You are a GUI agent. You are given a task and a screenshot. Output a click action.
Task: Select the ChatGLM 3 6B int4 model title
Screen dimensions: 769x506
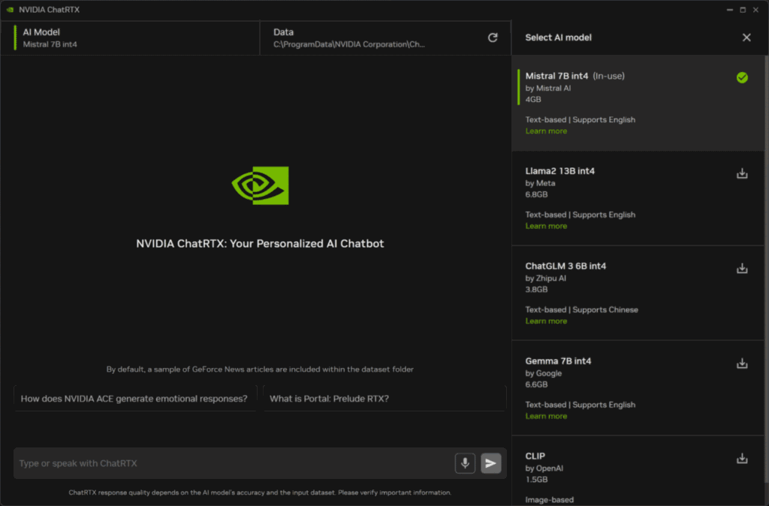565,267
